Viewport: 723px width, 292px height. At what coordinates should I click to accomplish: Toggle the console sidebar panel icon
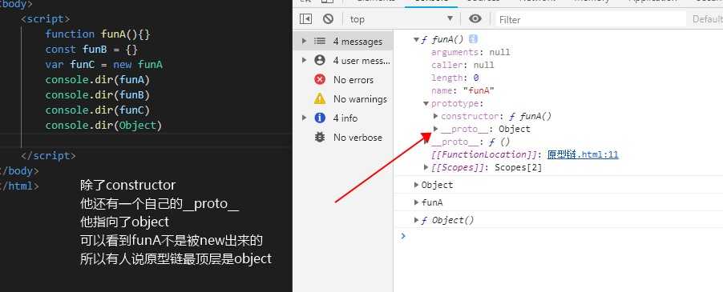[x=305, y=19]
